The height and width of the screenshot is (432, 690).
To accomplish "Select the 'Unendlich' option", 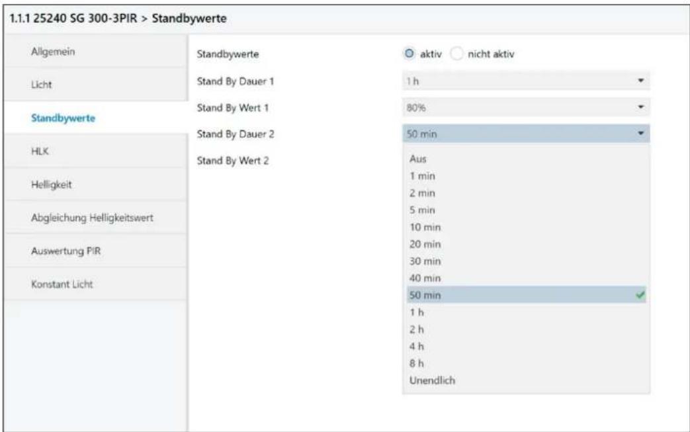I will [x=527, y=380].
